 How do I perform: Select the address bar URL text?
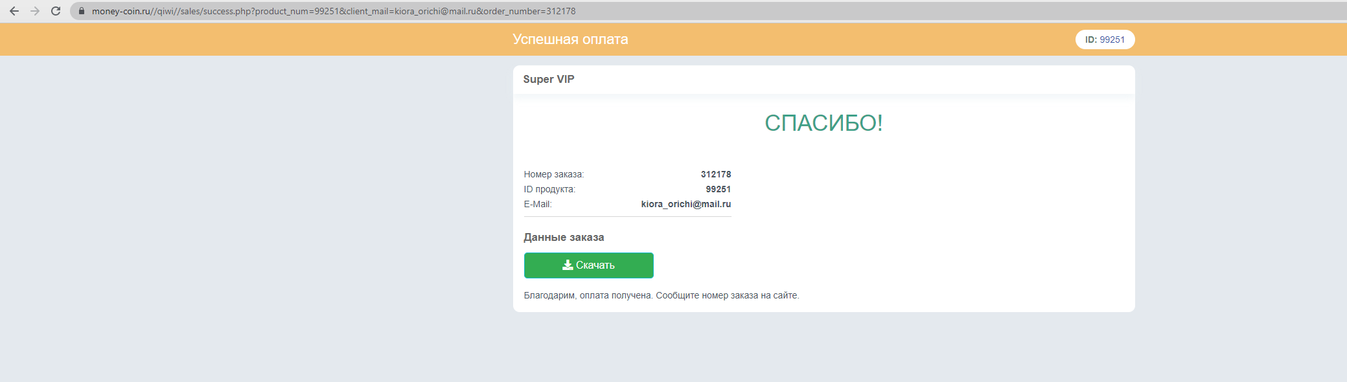pos(334,11)
